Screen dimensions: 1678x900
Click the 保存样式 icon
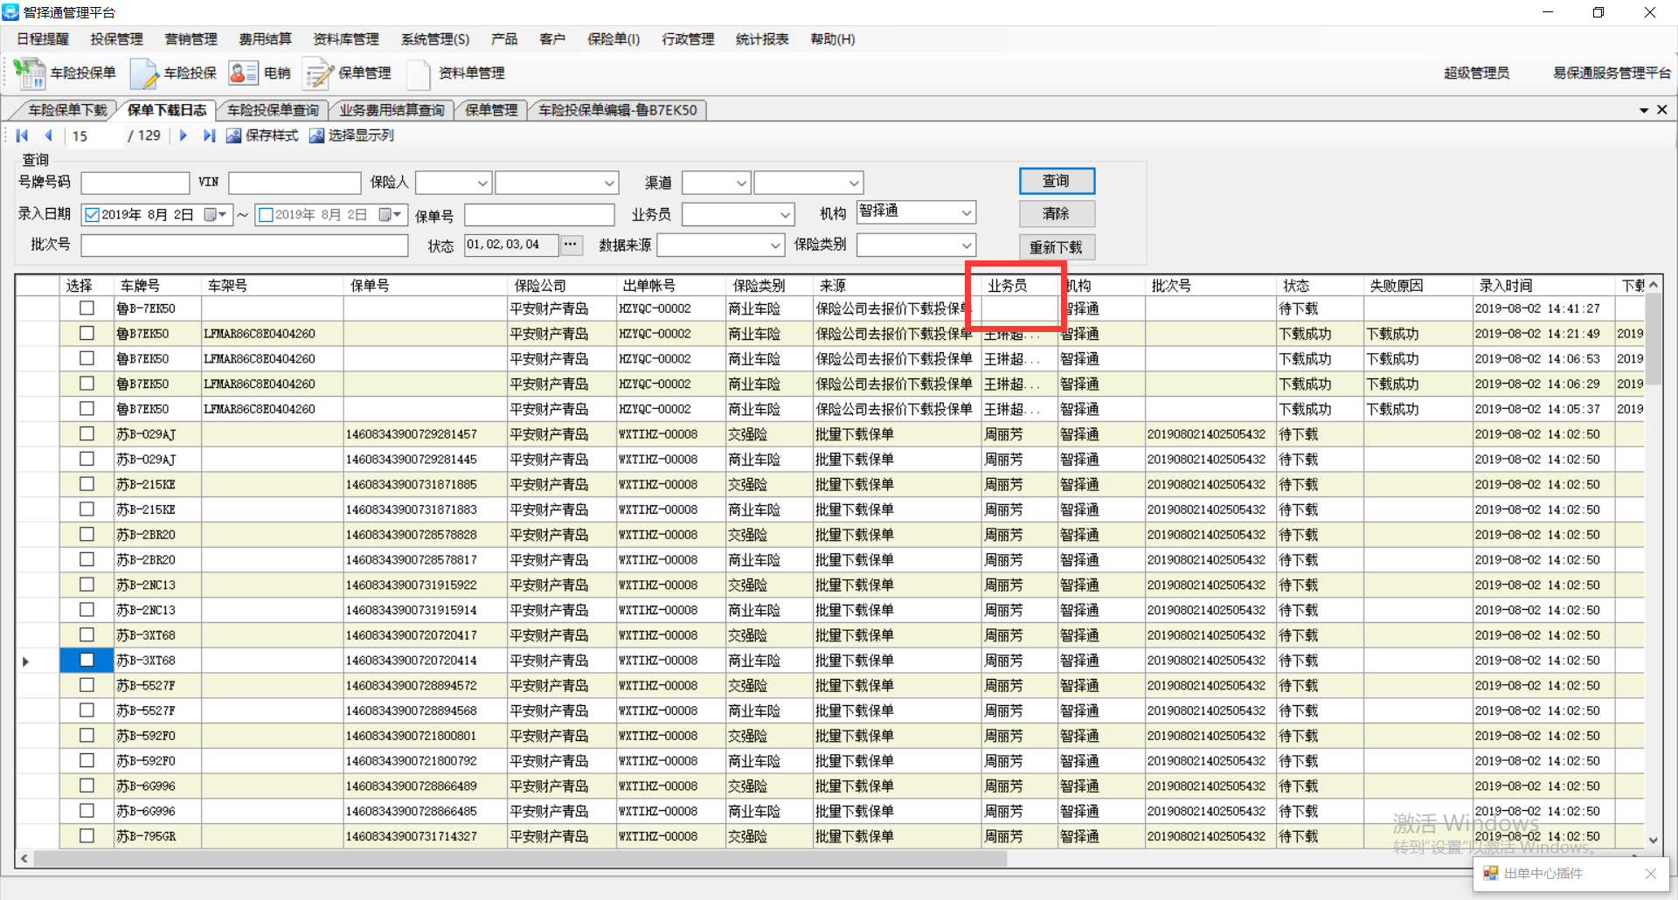click(233, 135)
